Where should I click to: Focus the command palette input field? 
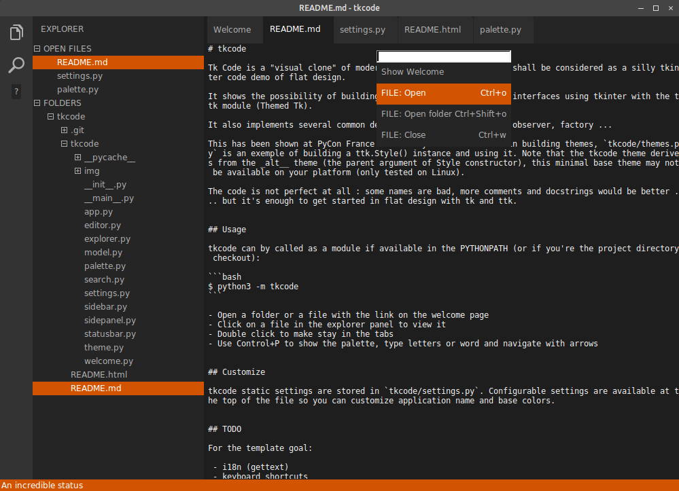(444, 56)
